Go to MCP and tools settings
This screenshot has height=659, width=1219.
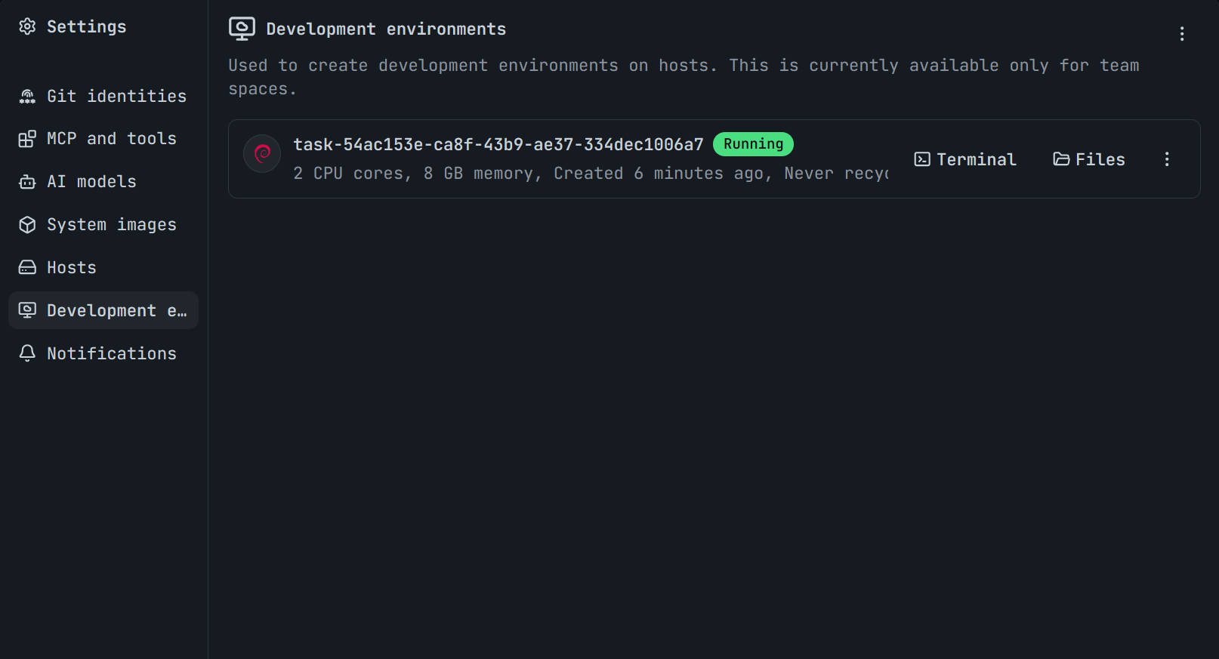click(x=103, y=139)
